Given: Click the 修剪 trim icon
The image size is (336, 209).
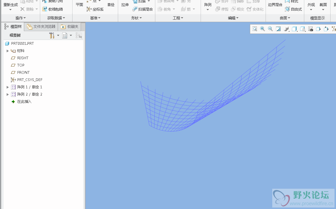Looking at the screenshot, I should pos(218,9).
